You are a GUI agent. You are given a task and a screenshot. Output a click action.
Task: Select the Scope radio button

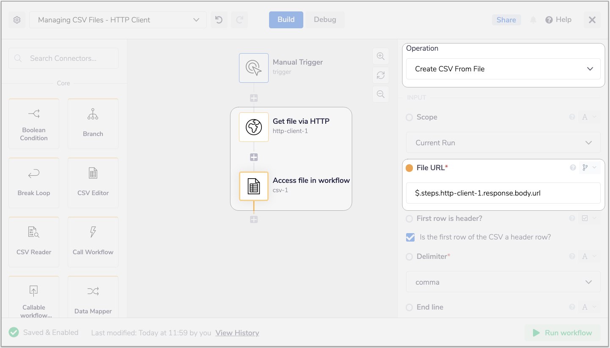point(409,117)
